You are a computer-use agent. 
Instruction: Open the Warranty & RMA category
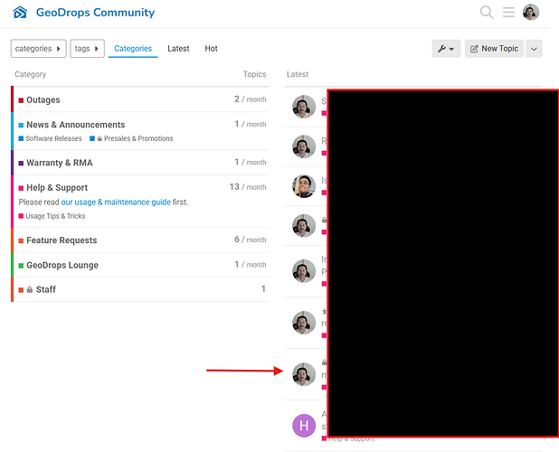tap(60, 163)
